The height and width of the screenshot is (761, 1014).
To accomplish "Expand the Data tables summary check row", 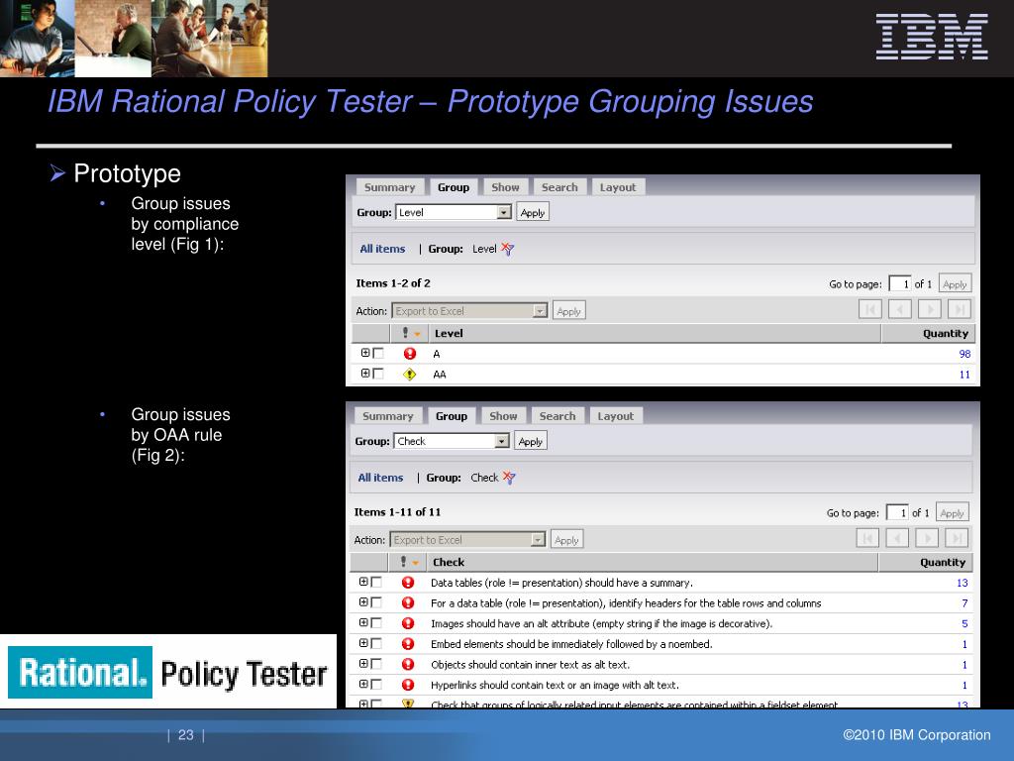I will [363, 582].
